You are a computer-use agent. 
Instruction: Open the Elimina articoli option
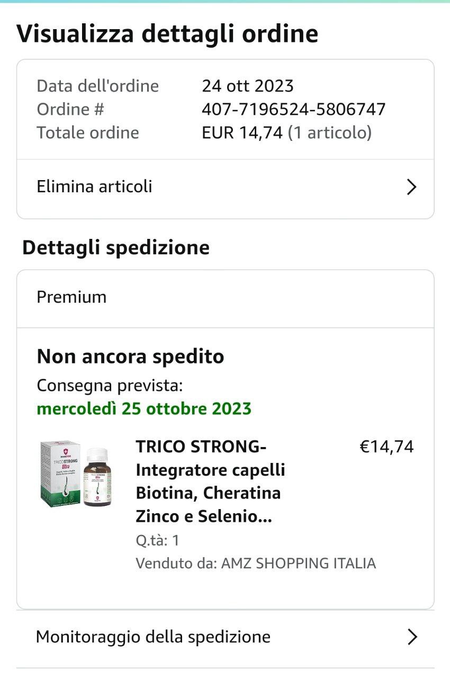click(94, 186)
